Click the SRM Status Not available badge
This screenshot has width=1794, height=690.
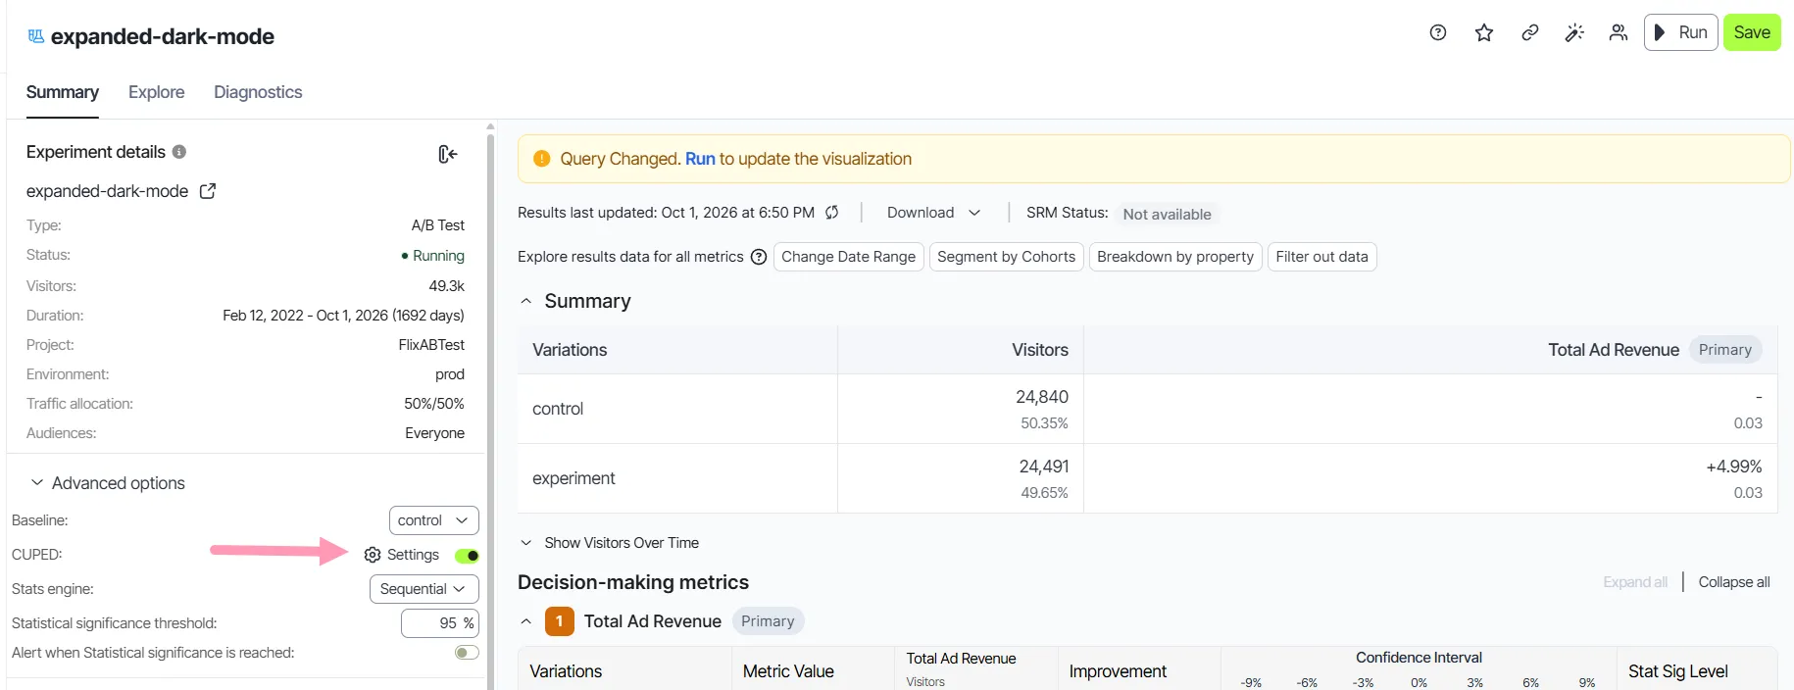click(1167, 214)
